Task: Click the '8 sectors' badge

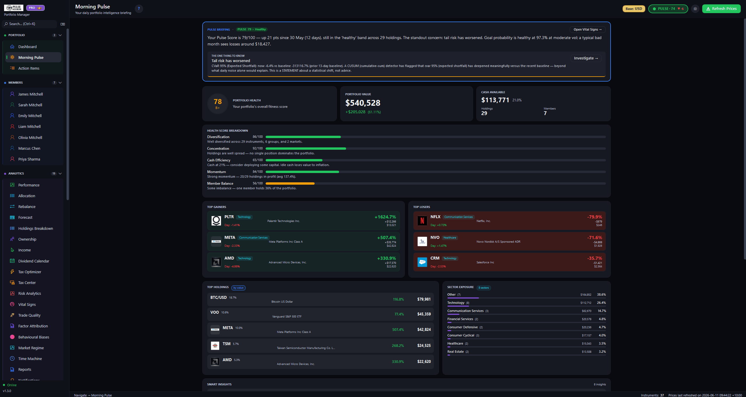Action: pyautogui.click(x=484, y=288)
